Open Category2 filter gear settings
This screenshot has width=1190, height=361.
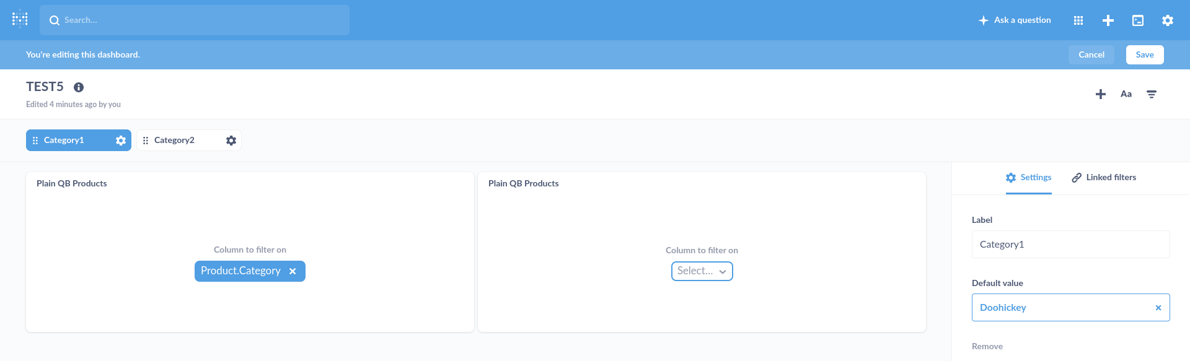pos(231,141)
